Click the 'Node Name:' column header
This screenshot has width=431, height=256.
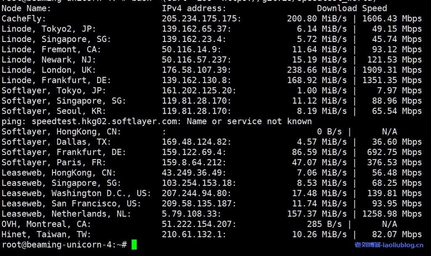pos(27,8)
